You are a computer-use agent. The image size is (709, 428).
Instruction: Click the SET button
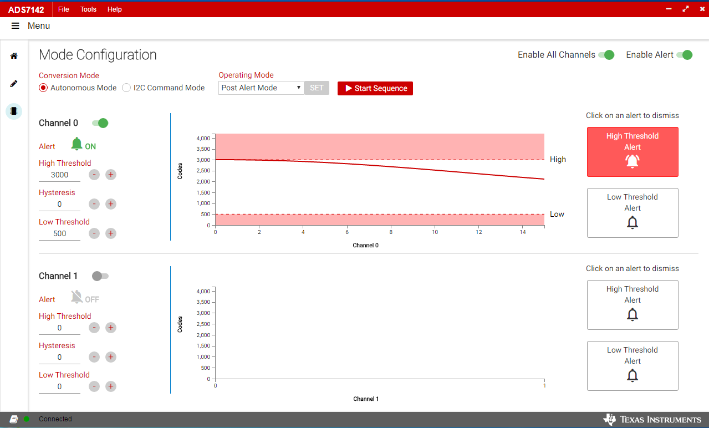pyautogui.click(x=317, y=88)
